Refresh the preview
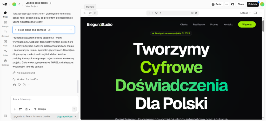Viewport: 266px width, 121px height. coord(196,13)
